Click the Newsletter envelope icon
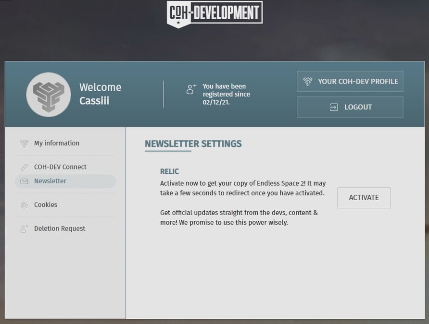The image size is (429, 324). (x=24, y=181)
